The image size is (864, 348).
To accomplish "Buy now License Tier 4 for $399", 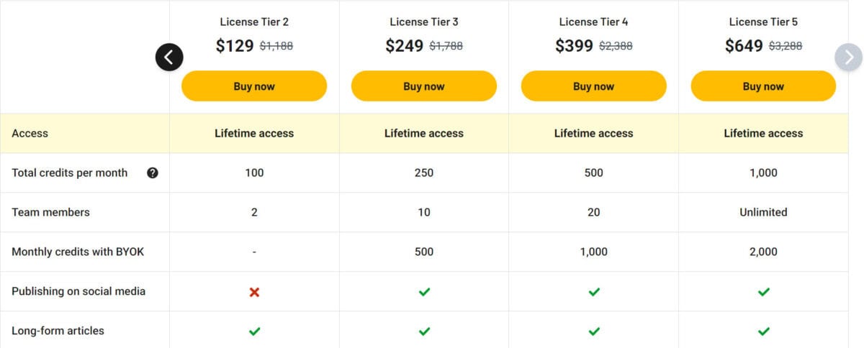I will point(594,86).
